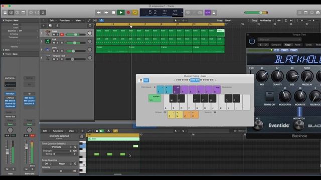Record-enable the Tongue Tied track

[x=62, y=59]
